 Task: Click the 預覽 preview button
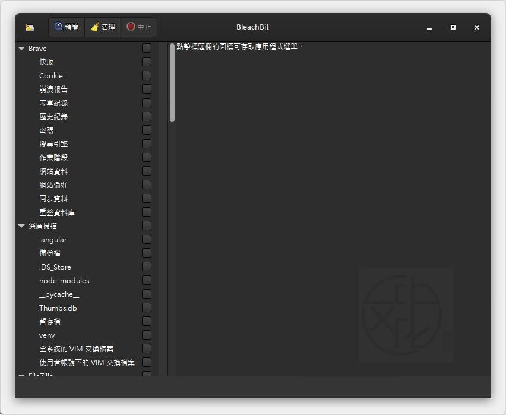67,27
